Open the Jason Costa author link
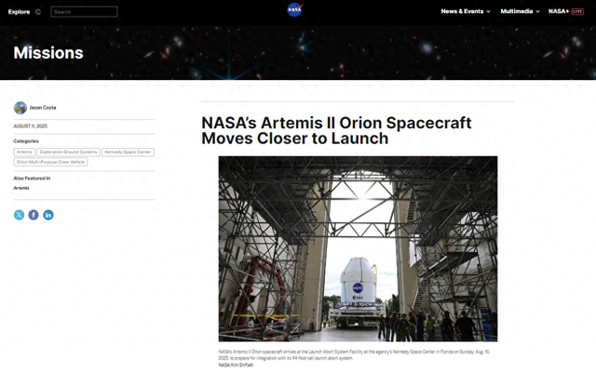 click(x=43, y=108)
